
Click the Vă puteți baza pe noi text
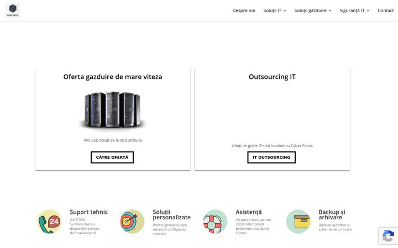point(253,227)
